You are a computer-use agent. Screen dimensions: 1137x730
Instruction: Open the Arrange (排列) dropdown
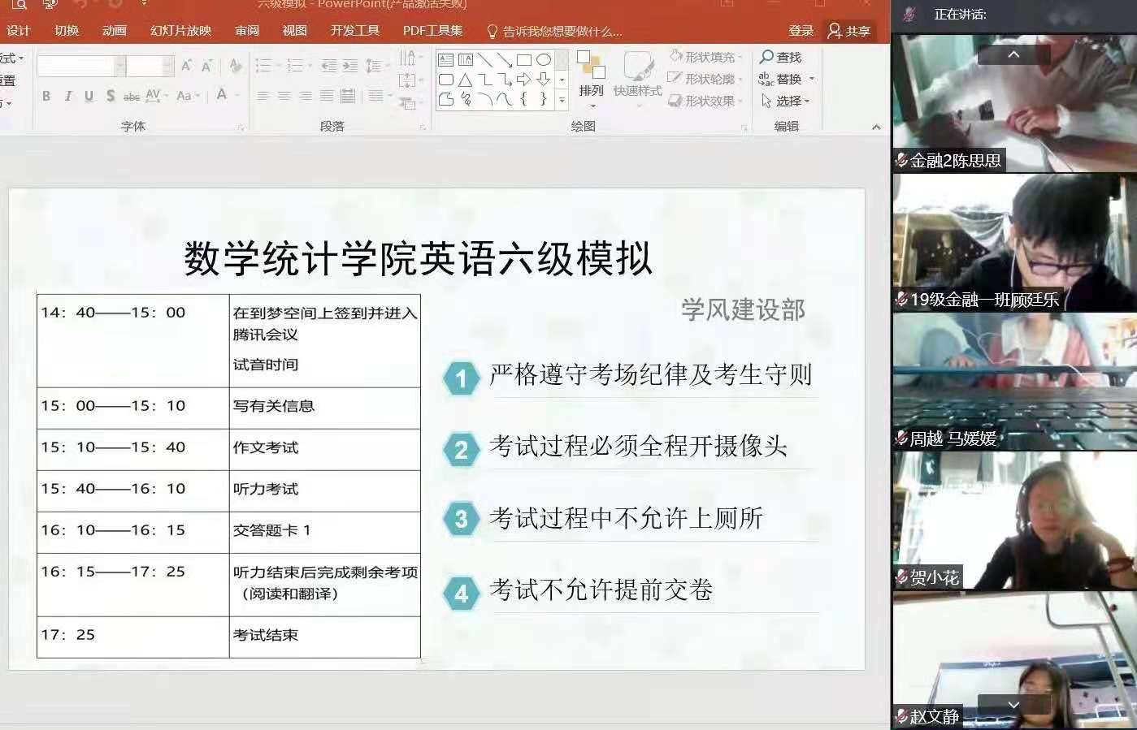point(592,91)
